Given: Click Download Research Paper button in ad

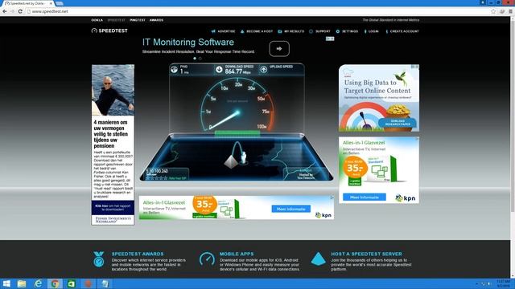Looking at the screenshot, I should click(x=397, y=123).
